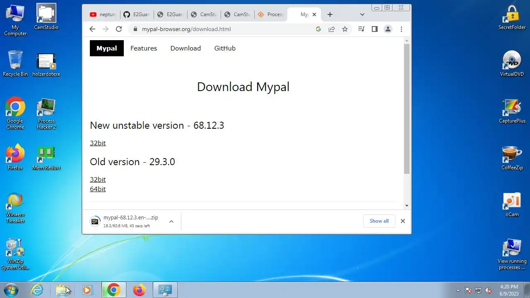Open Winaero Tweaker desktop shortcut
This screenshot has height=298, width=530.
pos(15,207)
